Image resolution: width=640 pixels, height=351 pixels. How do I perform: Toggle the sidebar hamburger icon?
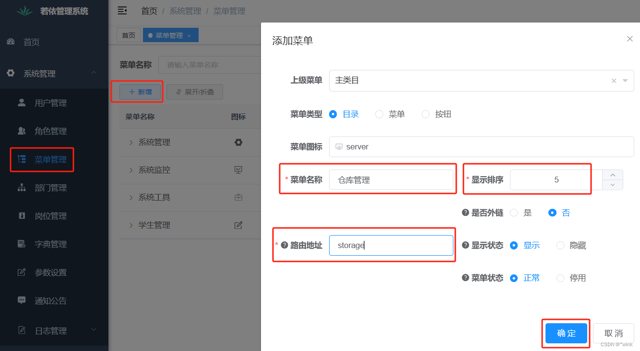tap(122, 11)
